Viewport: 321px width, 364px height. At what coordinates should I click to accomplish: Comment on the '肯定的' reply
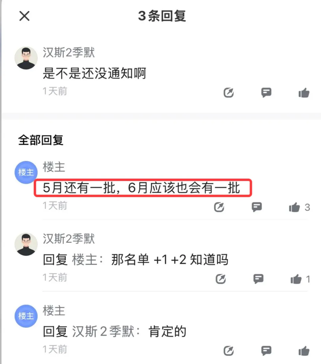point(266,351)
